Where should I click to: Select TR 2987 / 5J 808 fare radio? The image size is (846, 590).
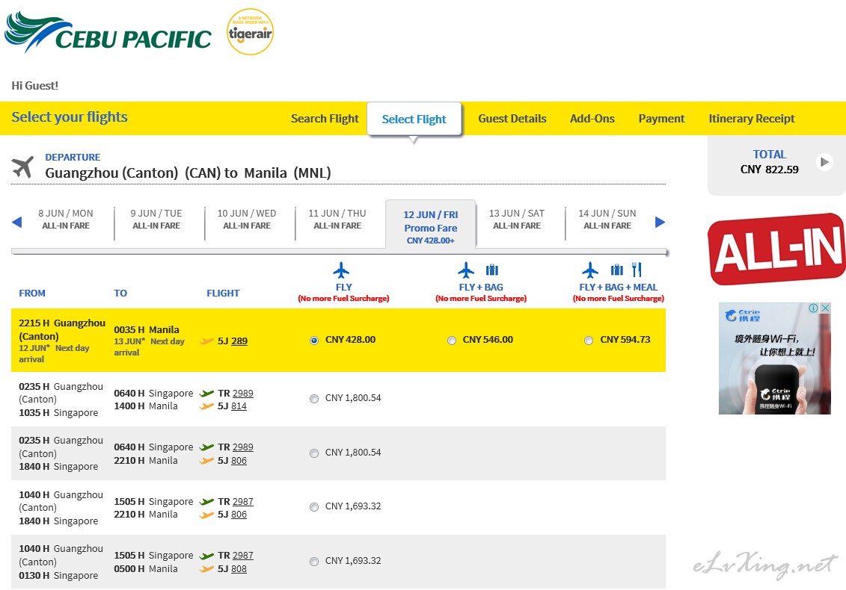314,562
